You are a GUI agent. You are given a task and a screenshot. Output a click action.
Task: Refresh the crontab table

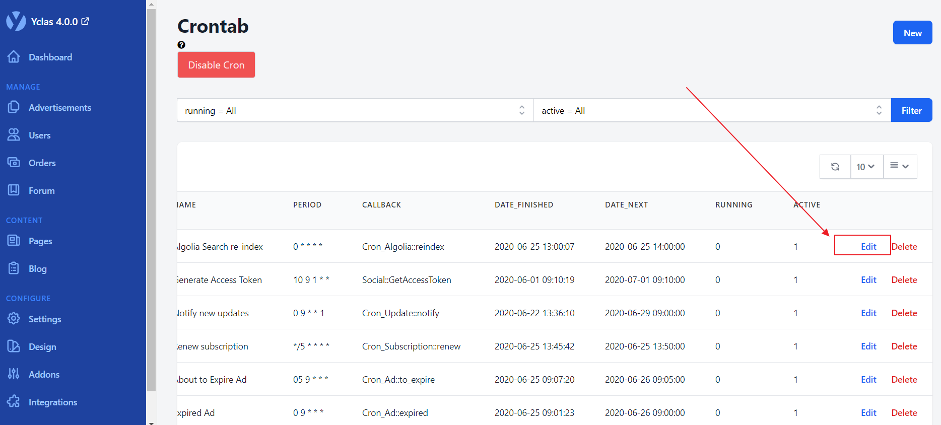pos(835,167)
